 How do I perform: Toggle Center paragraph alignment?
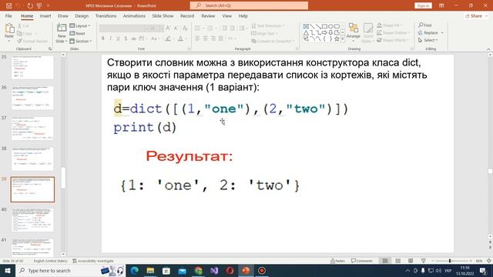[x=206, y=38]
